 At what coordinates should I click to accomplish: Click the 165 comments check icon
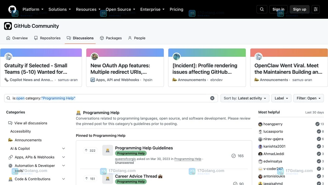click(233, 156)
